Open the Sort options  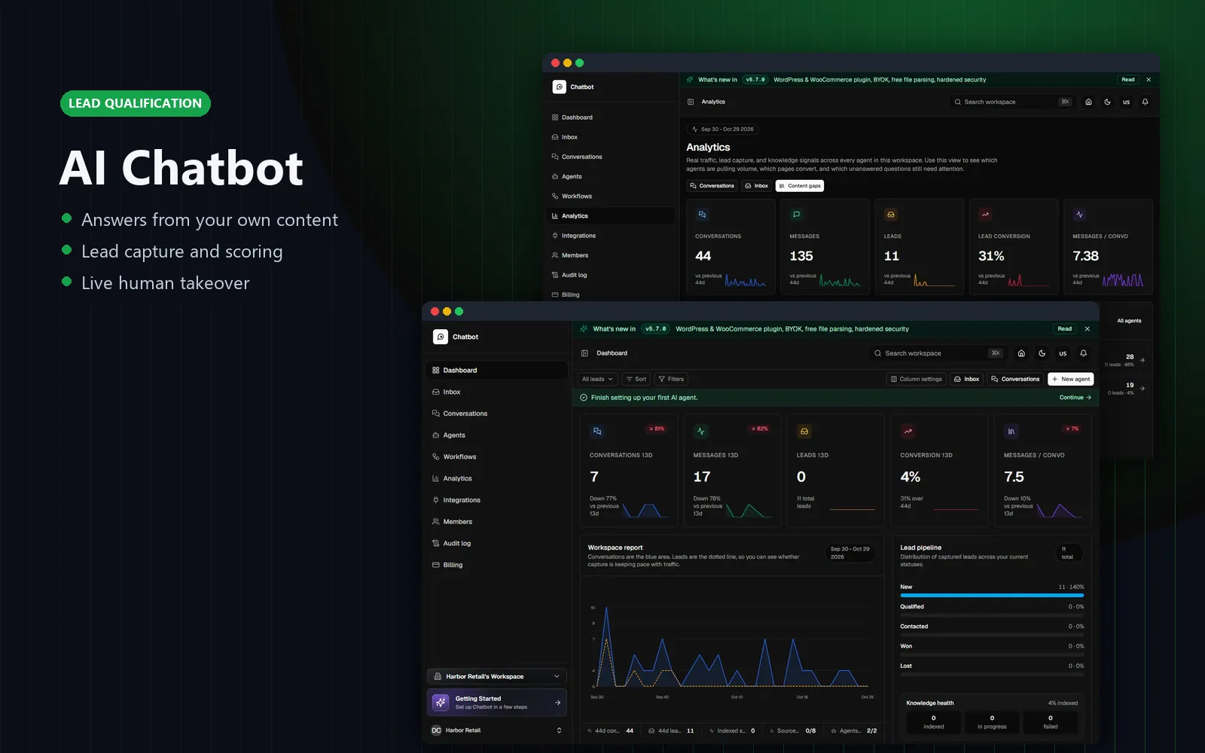636,379
